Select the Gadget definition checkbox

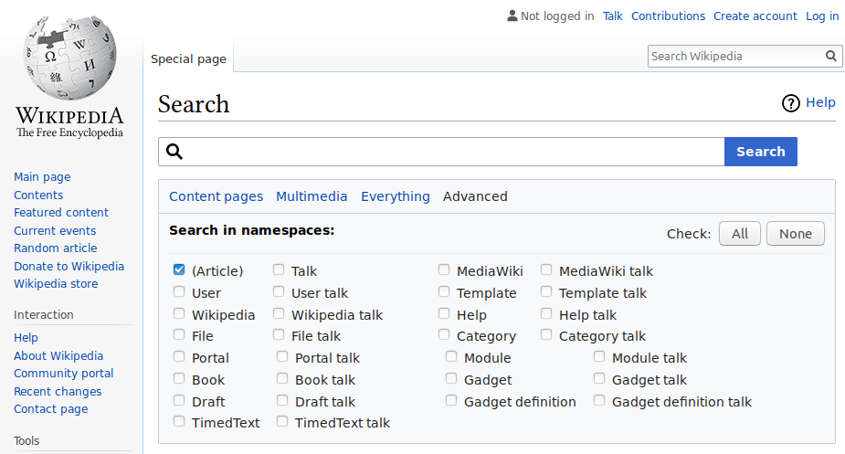pos(451,401)
